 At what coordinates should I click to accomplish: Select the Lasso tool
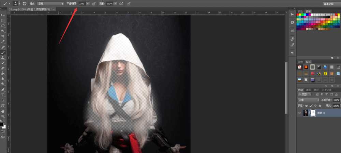(x=3, y=26)
